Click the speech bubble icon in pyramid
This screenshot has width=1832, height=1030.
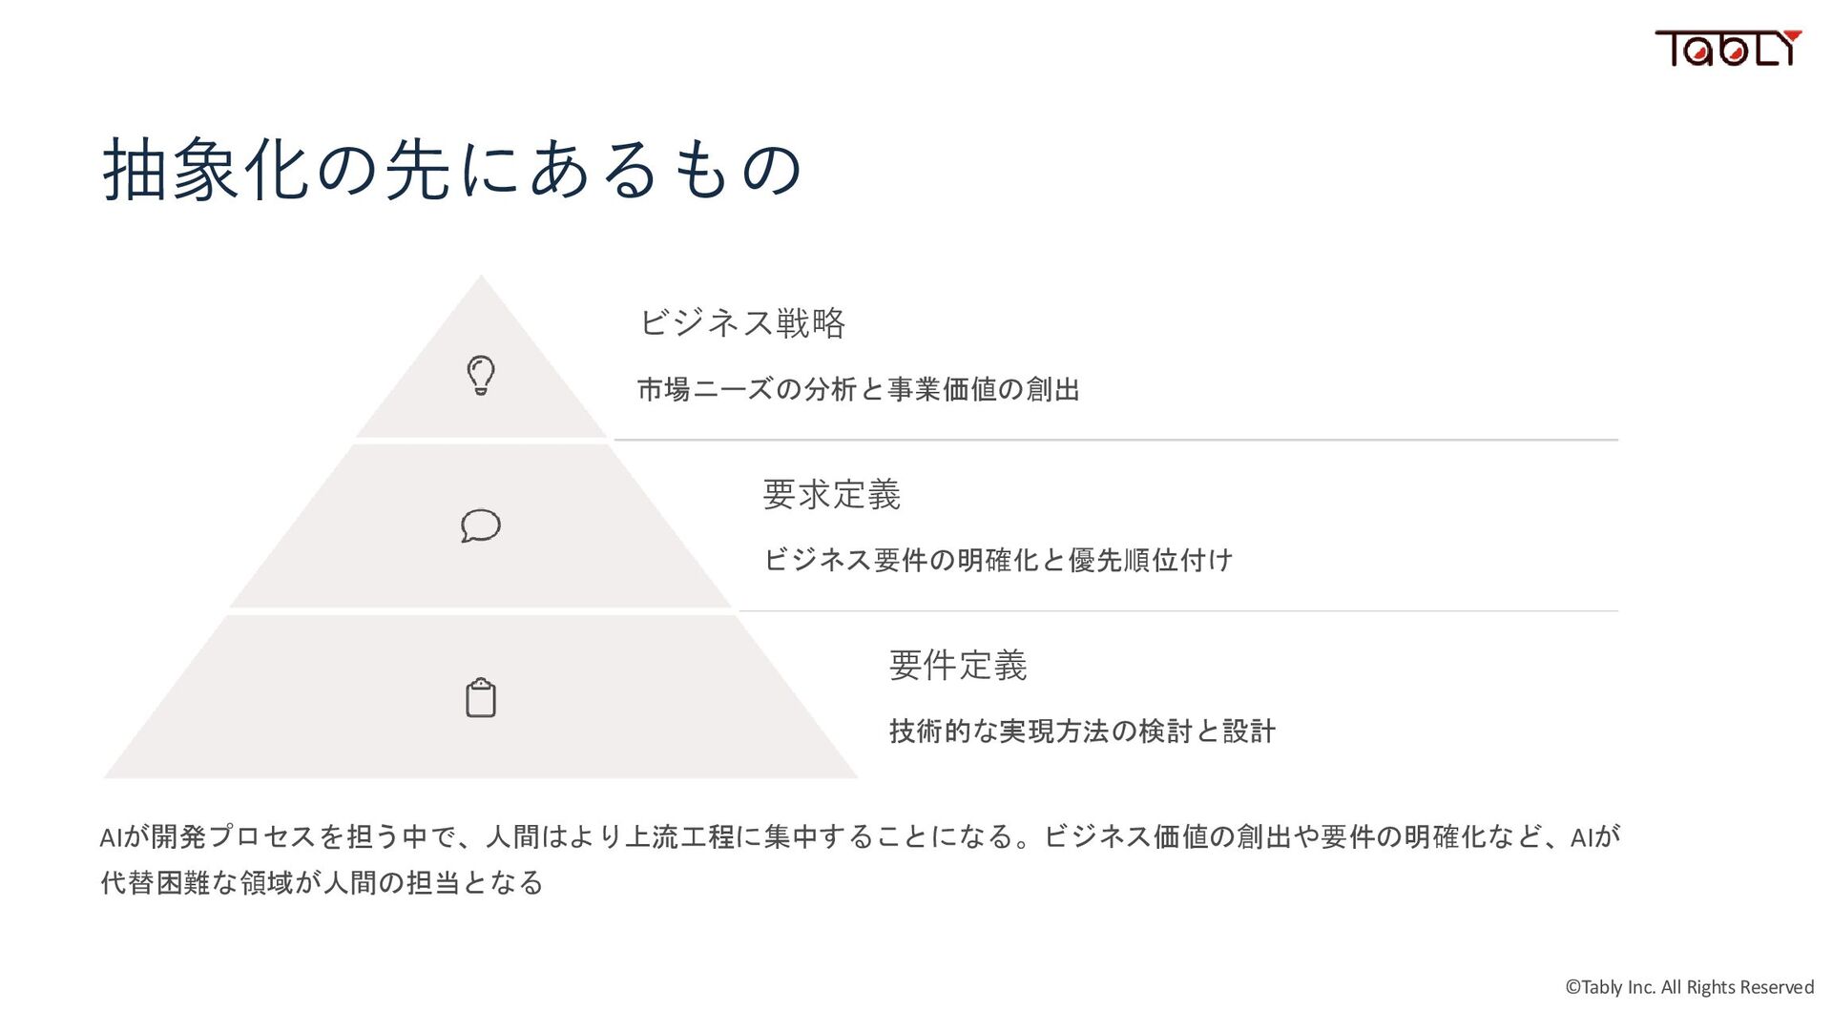coord(481,525)
